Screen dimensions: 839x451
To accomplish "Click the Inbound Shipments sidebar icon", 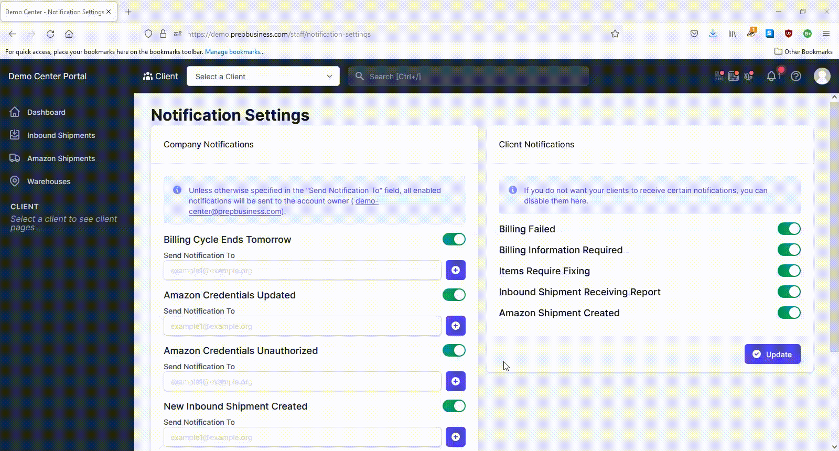I will point(15,135).
